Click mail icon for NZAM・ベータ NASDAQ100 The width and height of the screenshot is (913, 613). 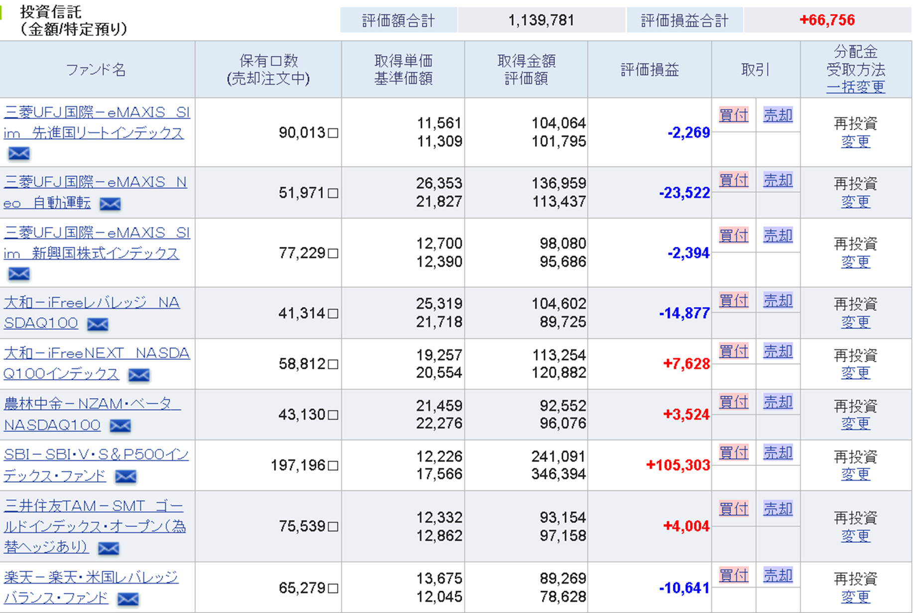click(x=120, y=426)
